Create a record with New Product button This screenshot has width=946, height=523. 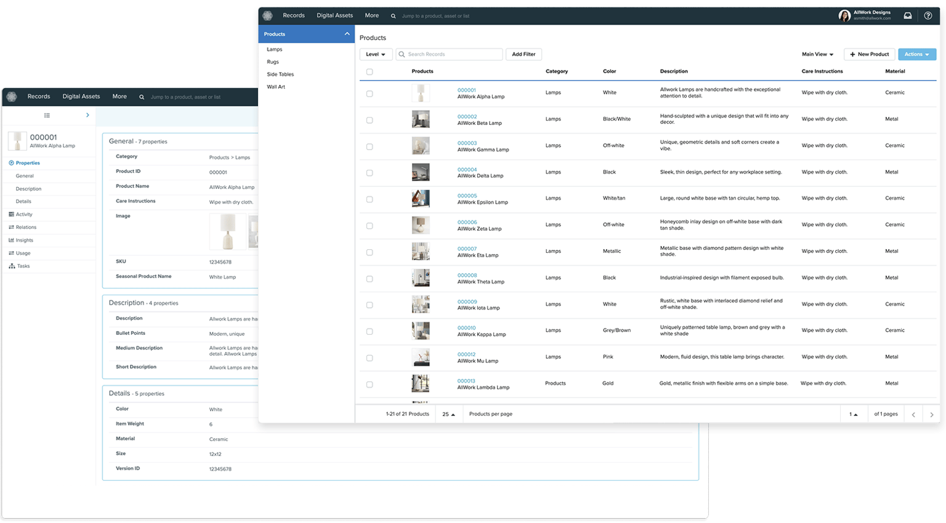coord(869,54)
